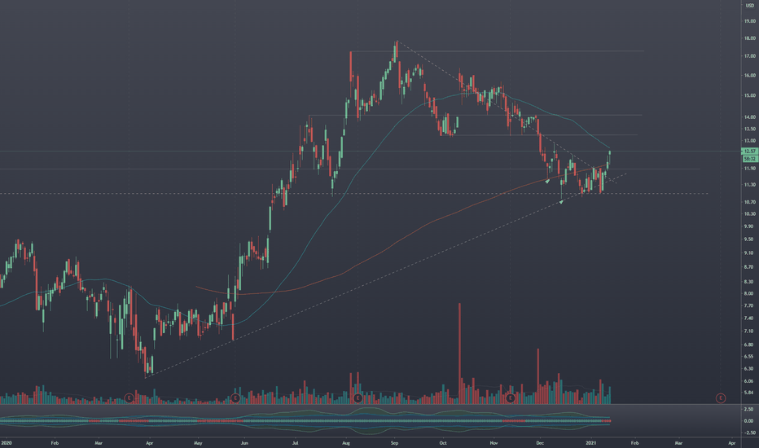Click the tallest October volume spike bar
The height and width of the screenshot is (448, 759).
(x=460, y=354)
